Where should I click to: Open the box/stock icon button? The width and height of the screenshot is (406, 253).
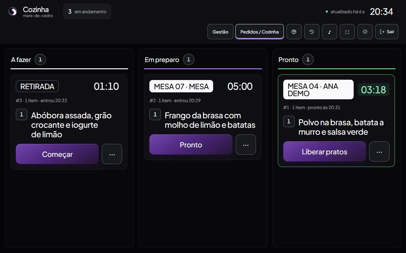coord(294,32)
